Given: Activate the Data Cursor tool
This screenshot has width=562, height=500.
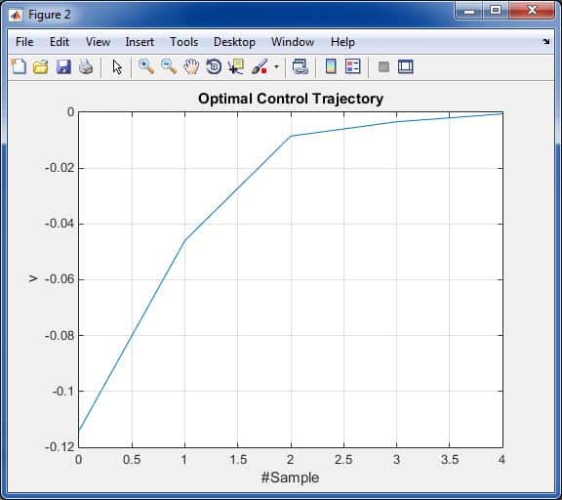Looking at the screenshot, I should click(236, 66).
